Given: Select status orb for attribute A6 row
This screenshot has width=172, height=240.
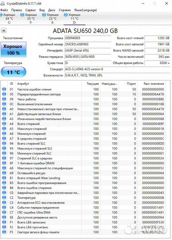Looking at the screenshot, I should (x=4, y=133).
